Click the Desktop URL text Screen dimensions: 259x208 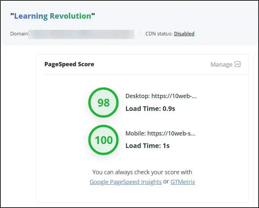pyautogui.click(x=161, y=96)
